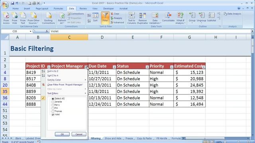The image size is (255, 143).
Task: Reapply the current filter
Action: click(x=116, y=18)
